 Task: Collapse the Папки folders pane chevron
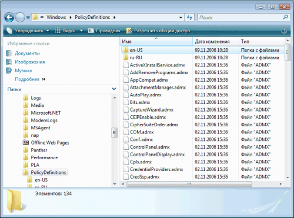point(114,89)
